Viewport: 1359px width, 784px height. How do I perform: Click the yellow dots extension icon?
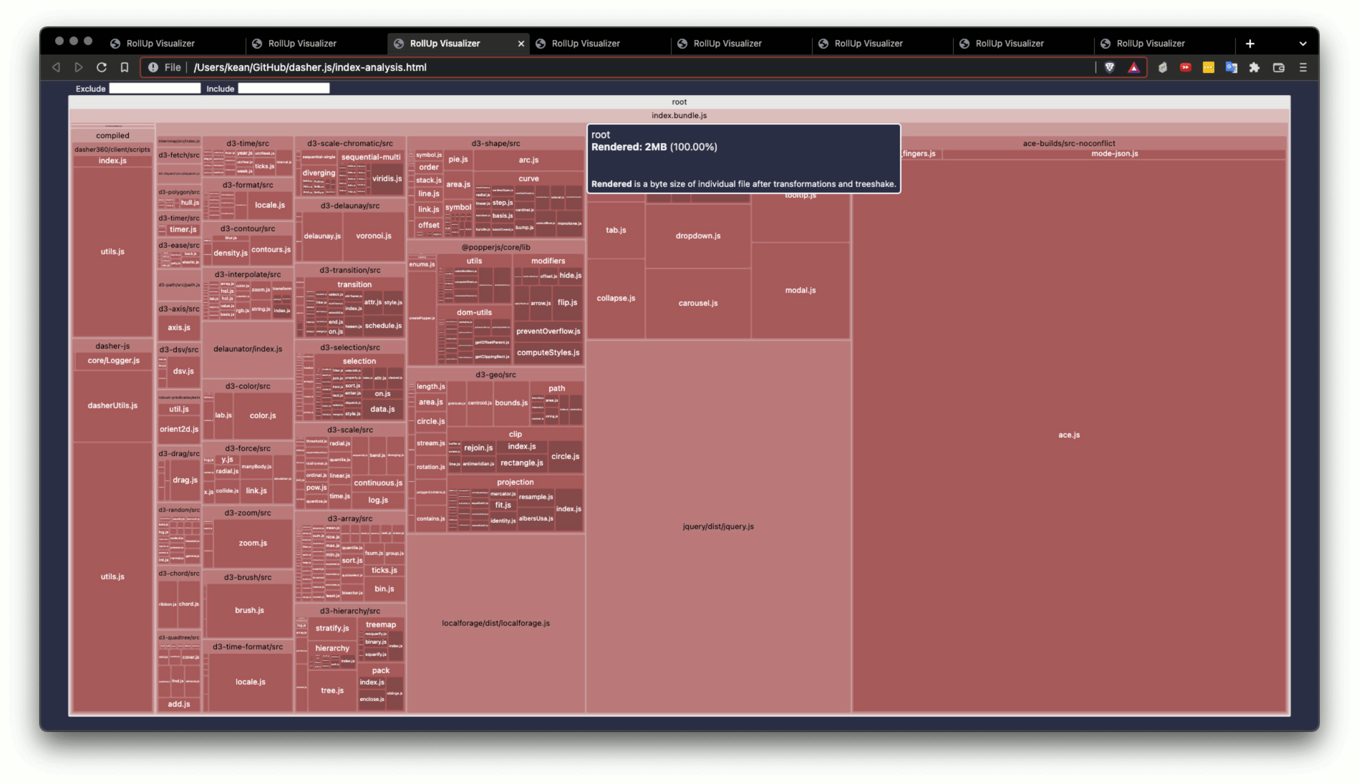[x=1208, y=67]
